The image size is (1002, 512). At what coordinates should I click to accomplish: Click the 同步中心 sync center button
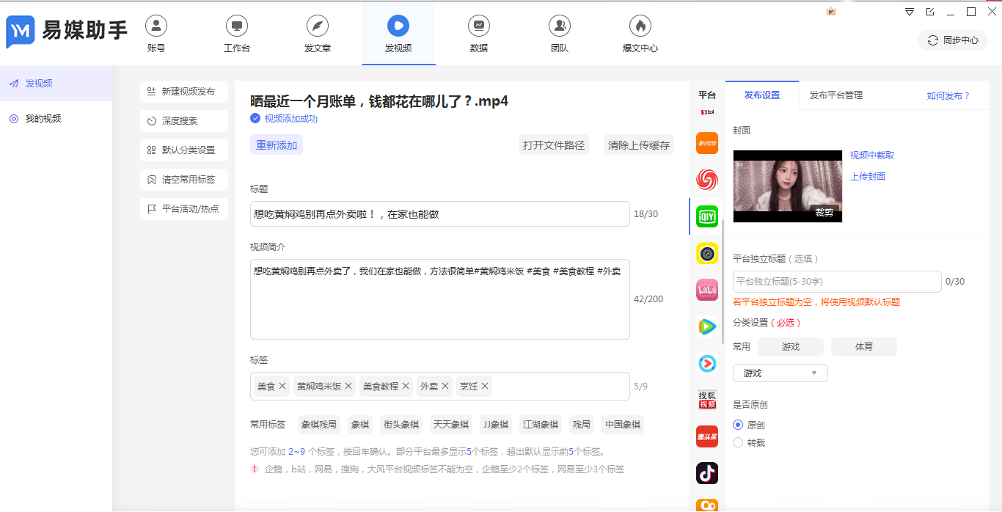tap(953, 40)
